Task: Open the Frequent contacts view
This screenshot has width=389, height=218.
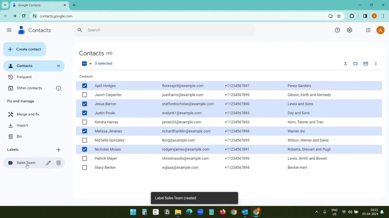Action: pyautogui.click(x=34, y=77)
